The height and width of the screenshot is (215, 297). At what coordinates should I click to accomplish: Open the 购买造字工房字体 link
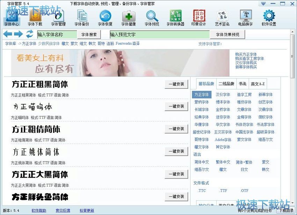(x=249, y=59)
